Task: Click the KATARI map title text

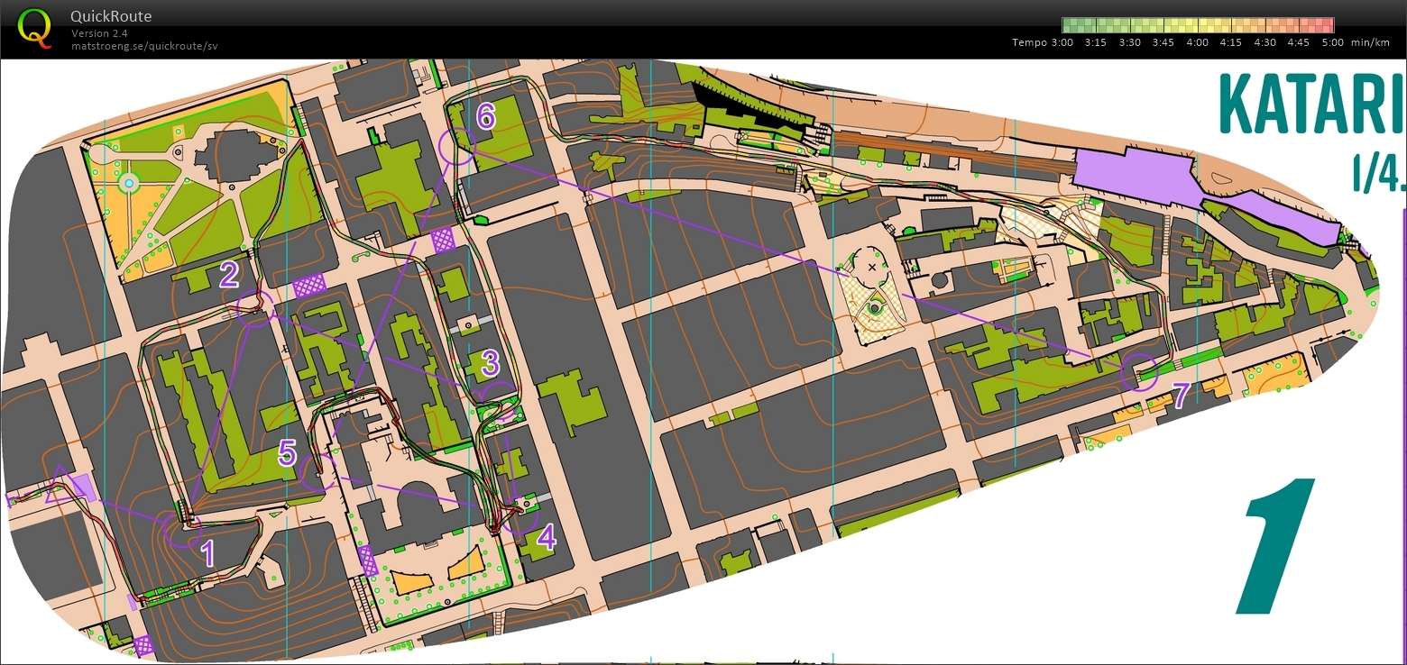Action: [1312, 103]
